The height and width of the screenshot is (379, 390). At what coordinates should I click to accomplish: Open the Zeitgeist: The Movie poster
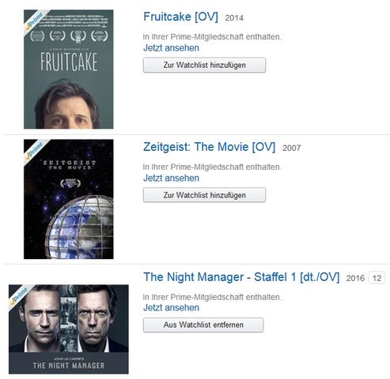coord(69,199)
